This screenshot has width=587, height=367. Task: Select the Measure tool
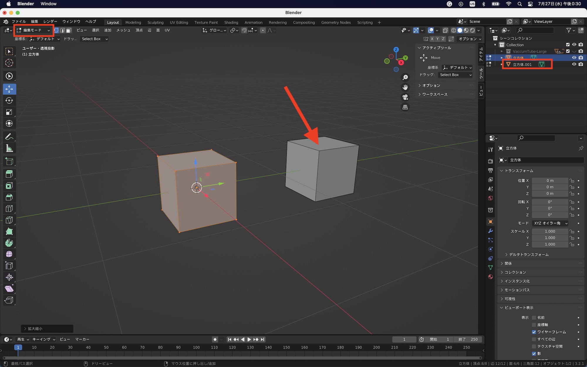(9, 149)
